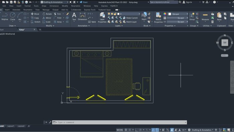
Task: Activate the Fillet command
Action: click(57, 18)
